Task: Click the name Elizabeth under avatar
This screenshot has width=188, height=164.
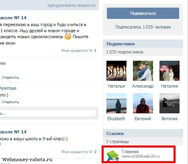Action: coord(116,119)
